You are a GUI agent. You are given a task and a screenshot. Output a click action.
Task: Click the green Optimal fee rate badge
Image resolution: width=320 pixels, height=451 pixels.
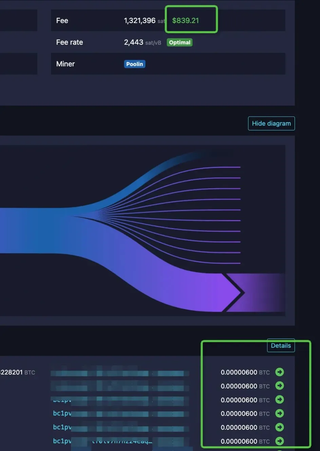click(x=180, y=42)
